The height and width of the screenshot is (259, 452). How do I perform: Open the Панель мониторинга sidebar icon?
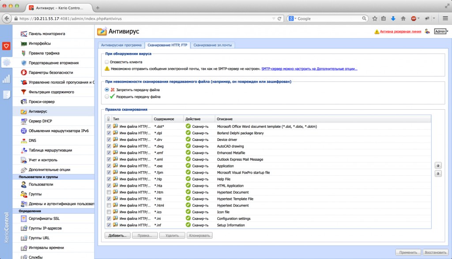pos(24,33)
